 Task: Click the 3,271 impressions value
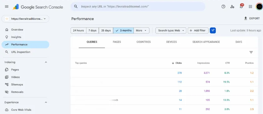(207, 73)
